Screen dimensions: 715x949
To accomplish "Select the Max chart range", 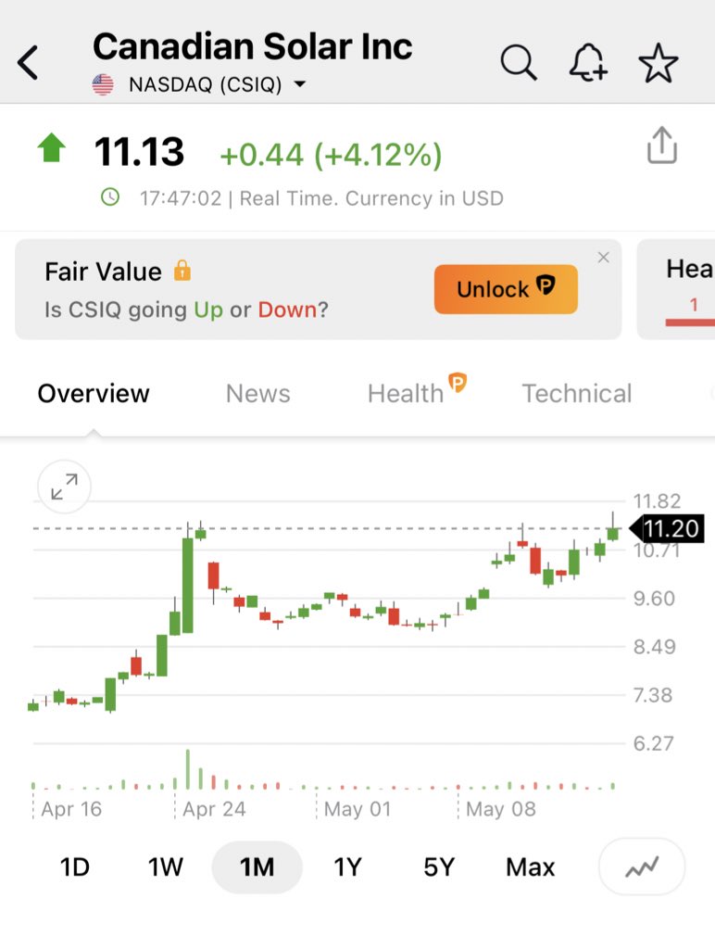I will [530, 867].
